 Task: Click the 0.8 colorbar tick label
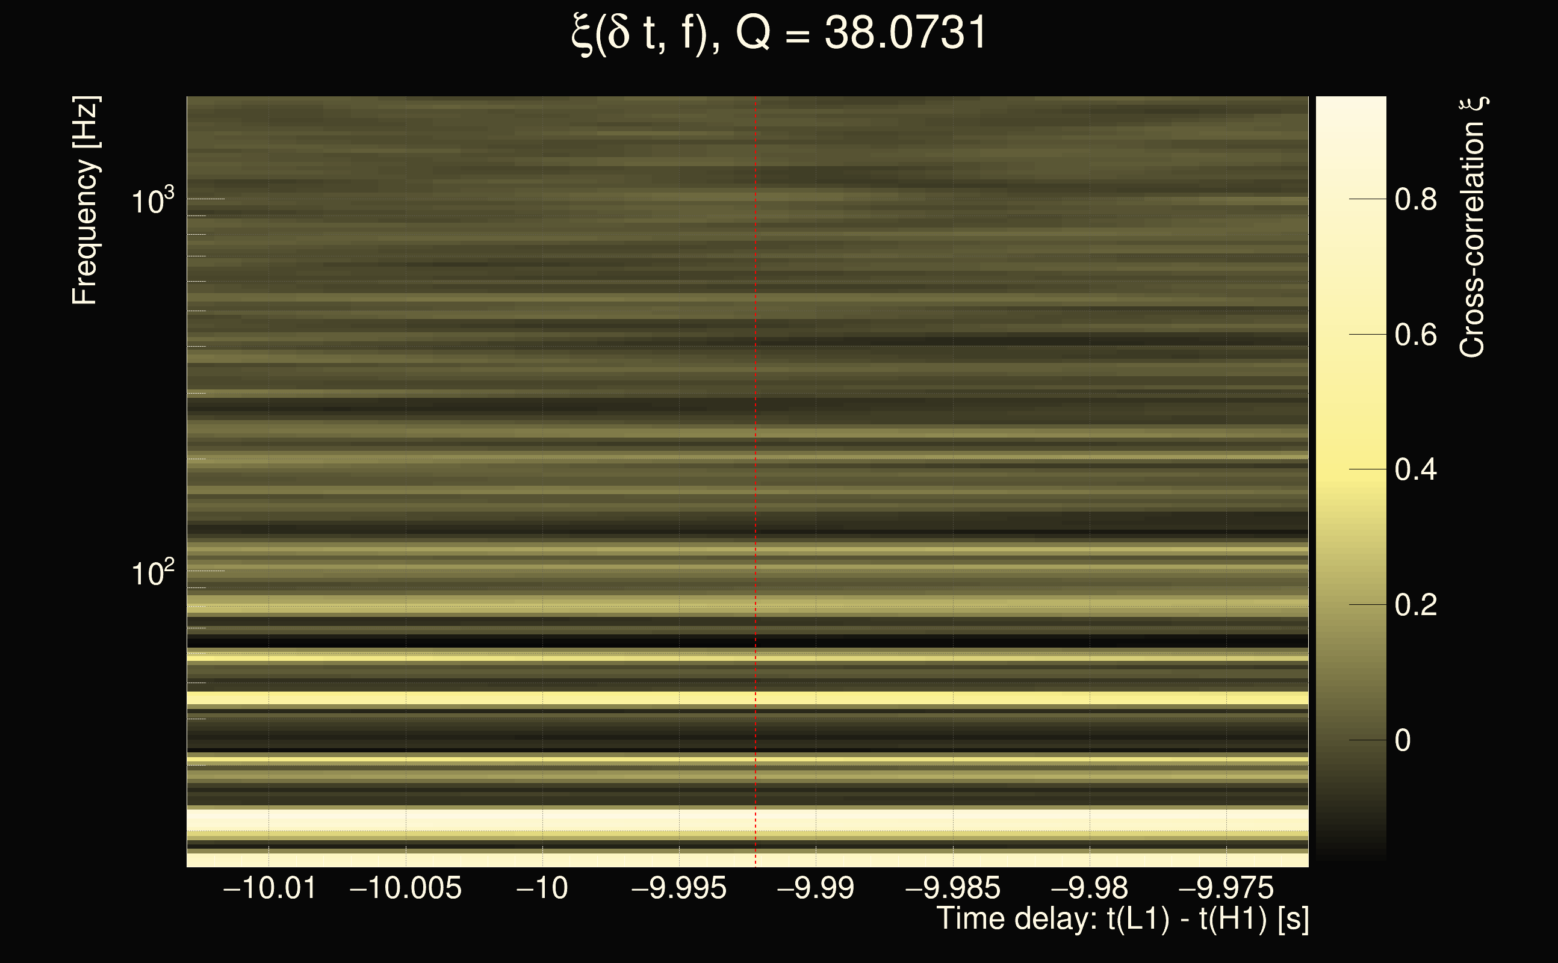pyautogui.click(x=1415, y=199)
